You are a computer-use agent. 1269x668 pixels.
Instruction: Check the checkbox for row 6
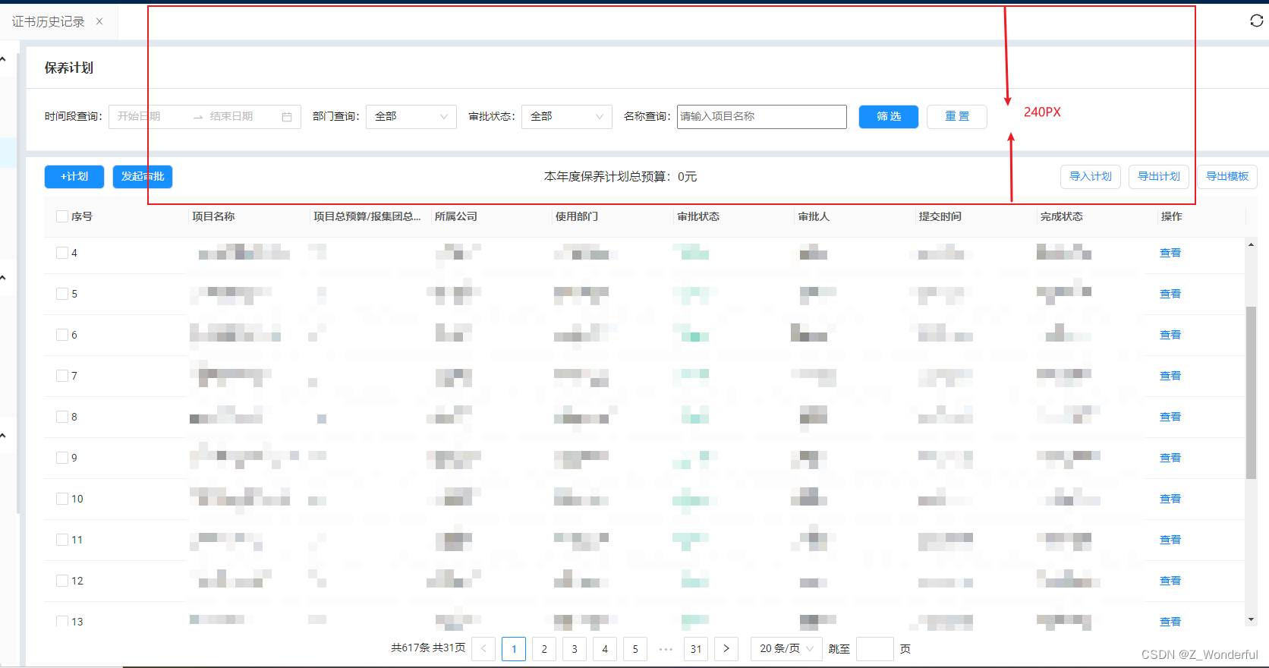coord(62,335)
